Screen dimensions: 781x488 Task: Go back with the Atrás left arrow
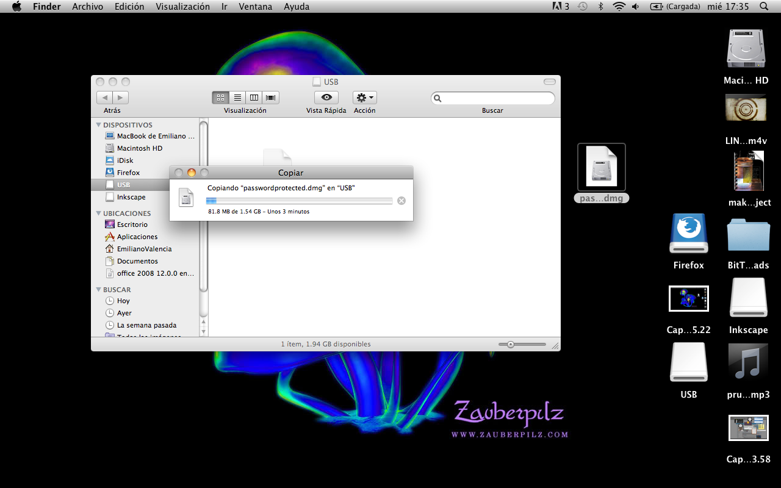(x=104, y=98)
